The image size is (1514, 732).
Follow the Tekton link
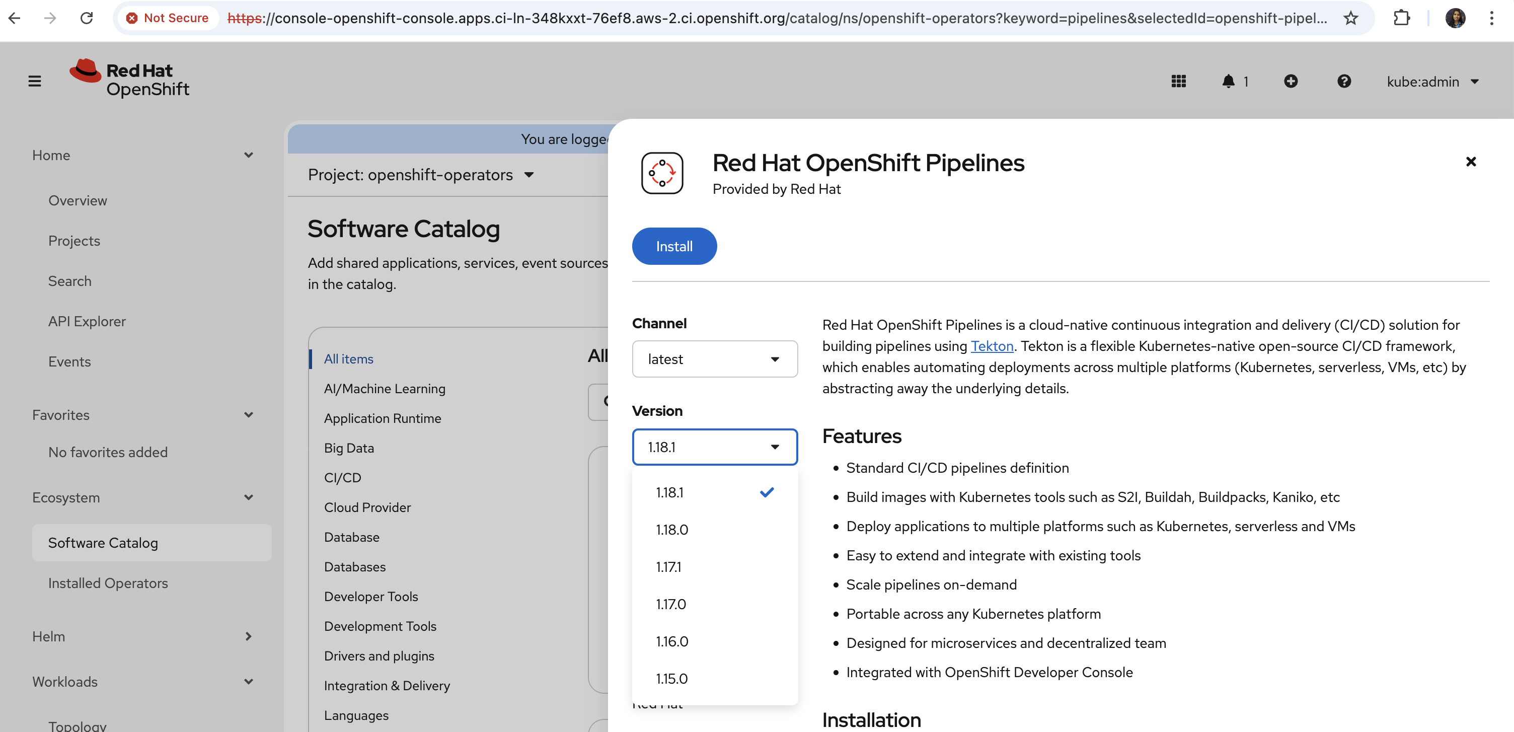click(992, 346)
